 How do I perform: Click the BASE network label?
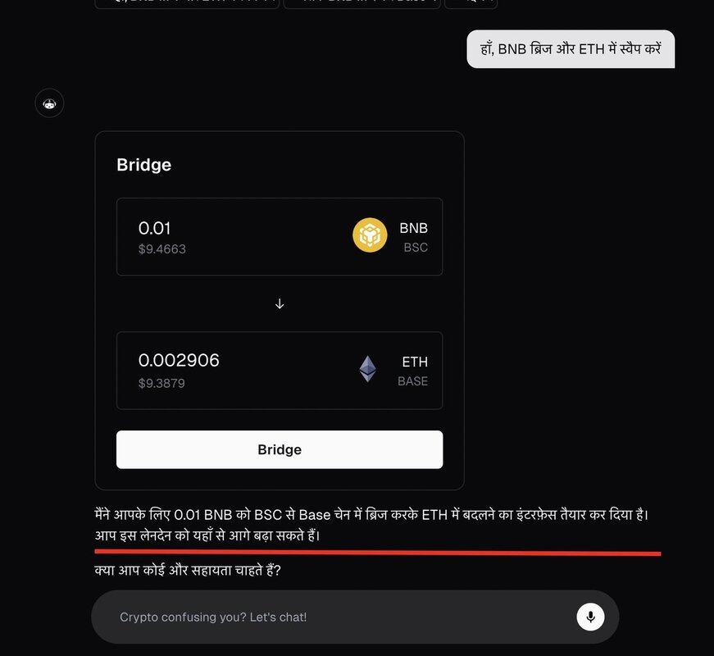(x=412, y=381)
